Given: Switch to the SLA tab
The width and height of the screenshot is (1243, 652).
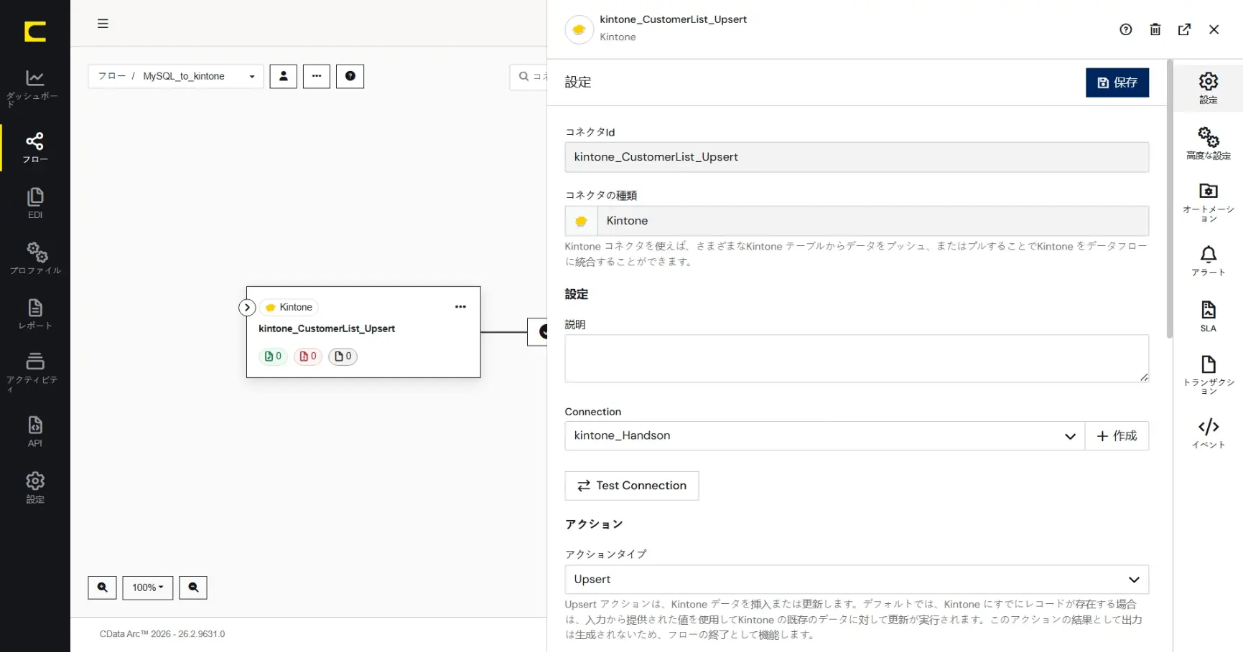Looking at the screenshot, I should tap(1209, 316).
